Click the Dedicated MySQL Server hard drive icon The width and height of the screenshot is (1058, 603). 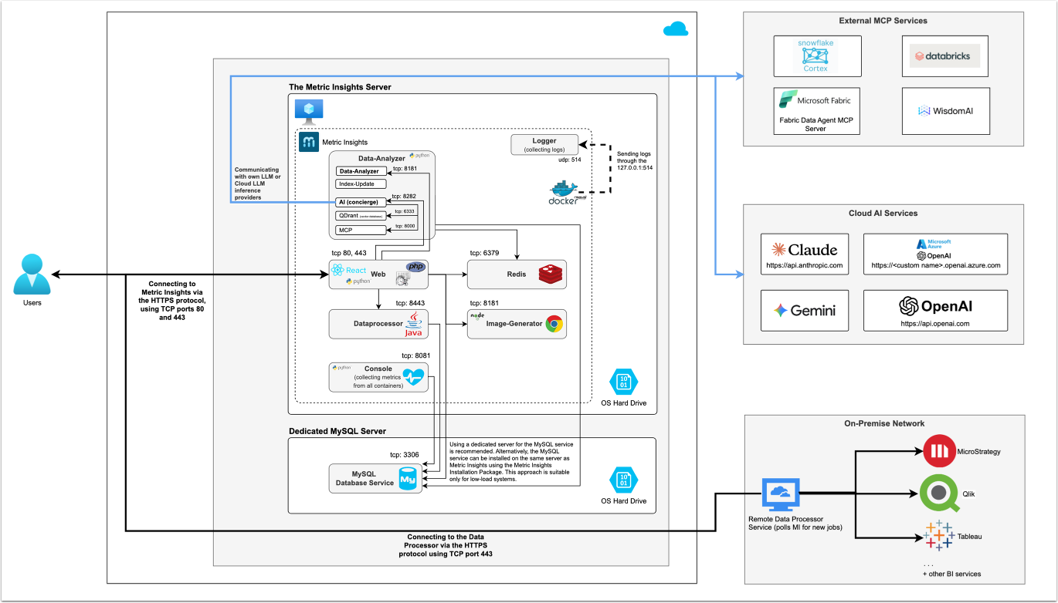pyautogui.click(x=622, y=480)
